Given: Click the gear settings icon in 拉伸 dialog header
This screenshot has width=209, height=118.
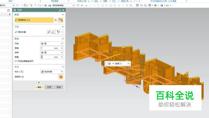Looking at the screenshot, I should pos(15,10).
